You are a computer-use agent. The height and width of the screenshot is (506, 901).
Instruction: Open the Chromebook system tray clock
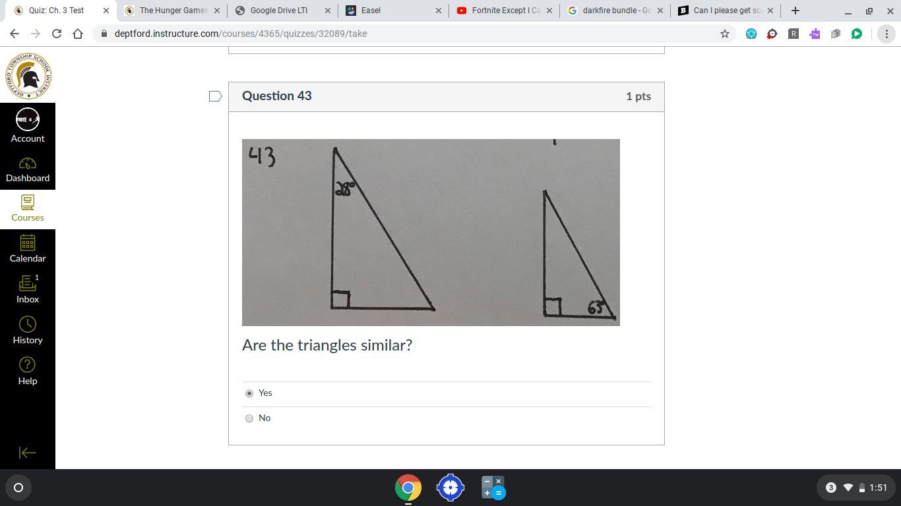[x=878, y=488]
